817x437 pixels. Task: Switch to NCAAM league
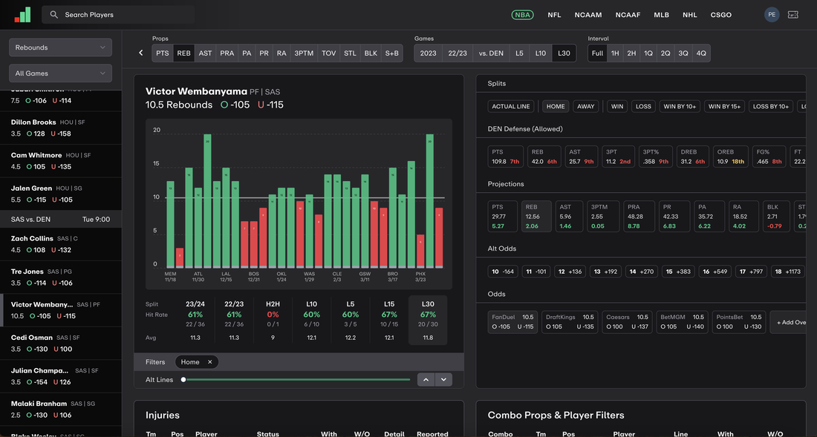coord(588,15)
